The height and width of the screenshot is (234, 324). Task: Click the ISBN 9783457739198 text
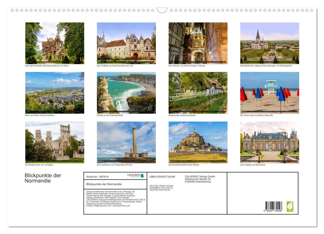(x=162, y=177)
